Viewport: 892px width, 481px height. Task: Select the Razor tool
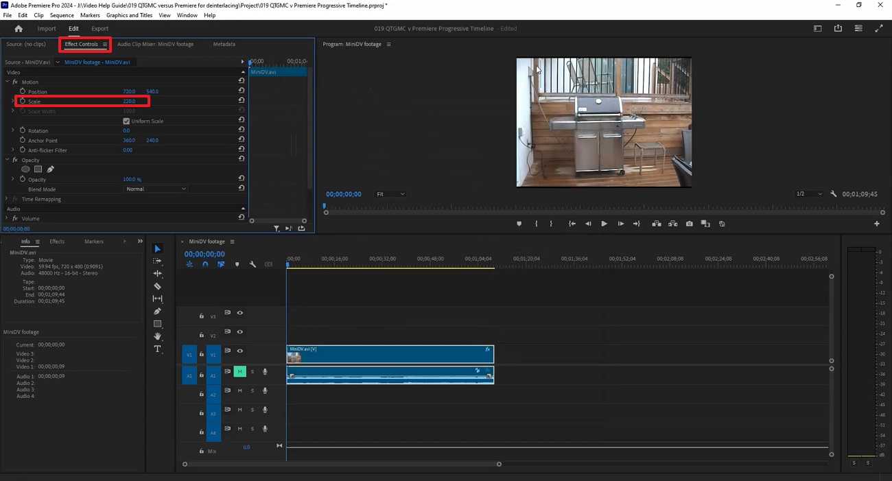157,286
